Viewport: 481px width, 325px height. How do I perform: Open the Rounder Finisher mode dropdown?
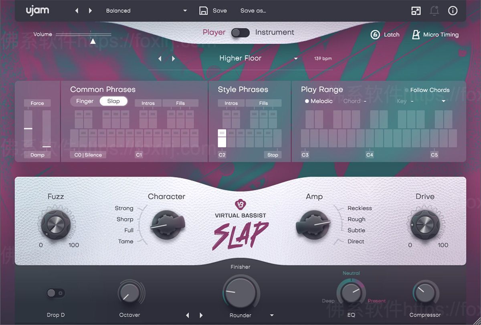(273, 315)
